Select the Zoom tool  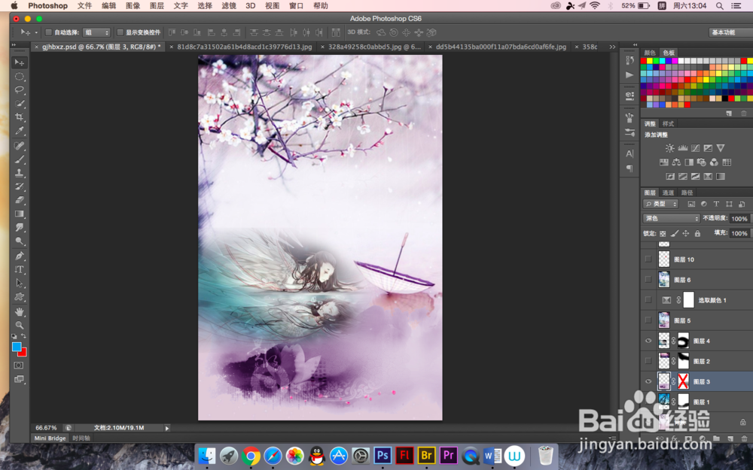point(20,325)
